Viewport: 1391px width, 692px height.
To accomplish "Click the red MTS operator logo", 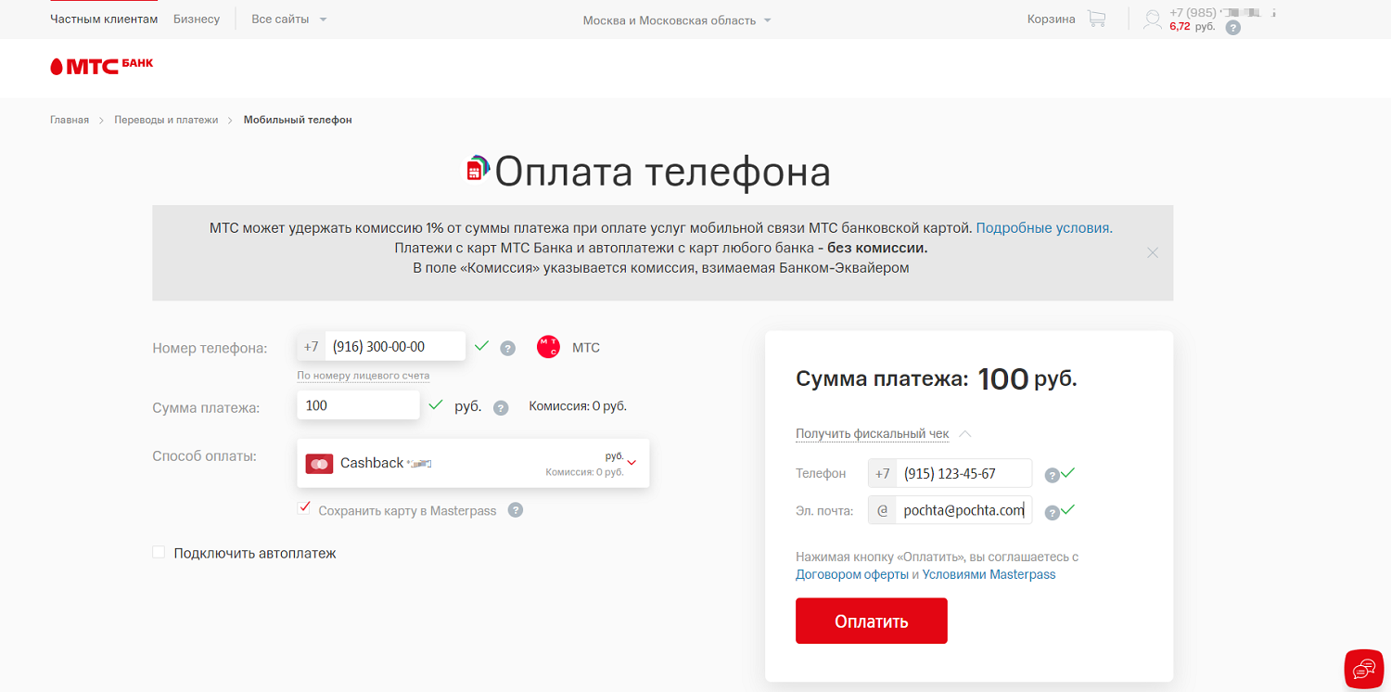I will coord(549,347).
